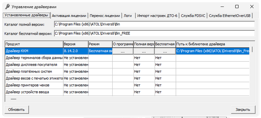Click the Обновить button
261x118 pixels.
(17, 110)
